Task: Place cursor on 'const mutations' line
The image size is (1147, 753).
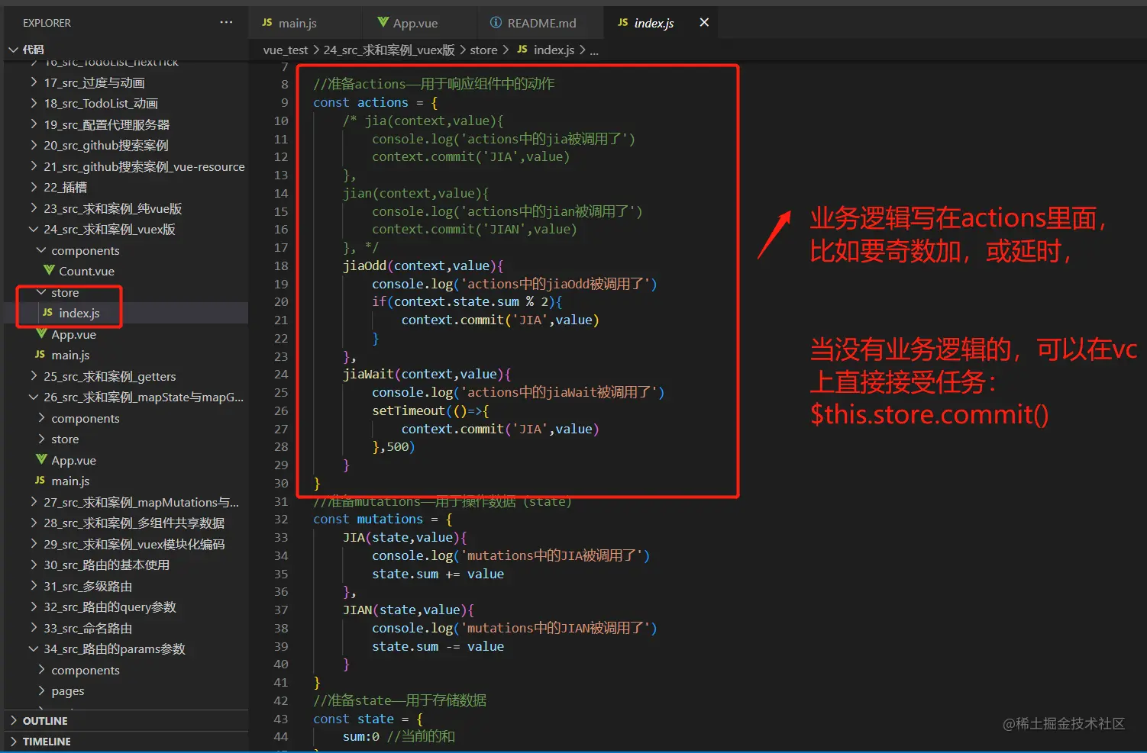Action: click(x=383, y=519)
